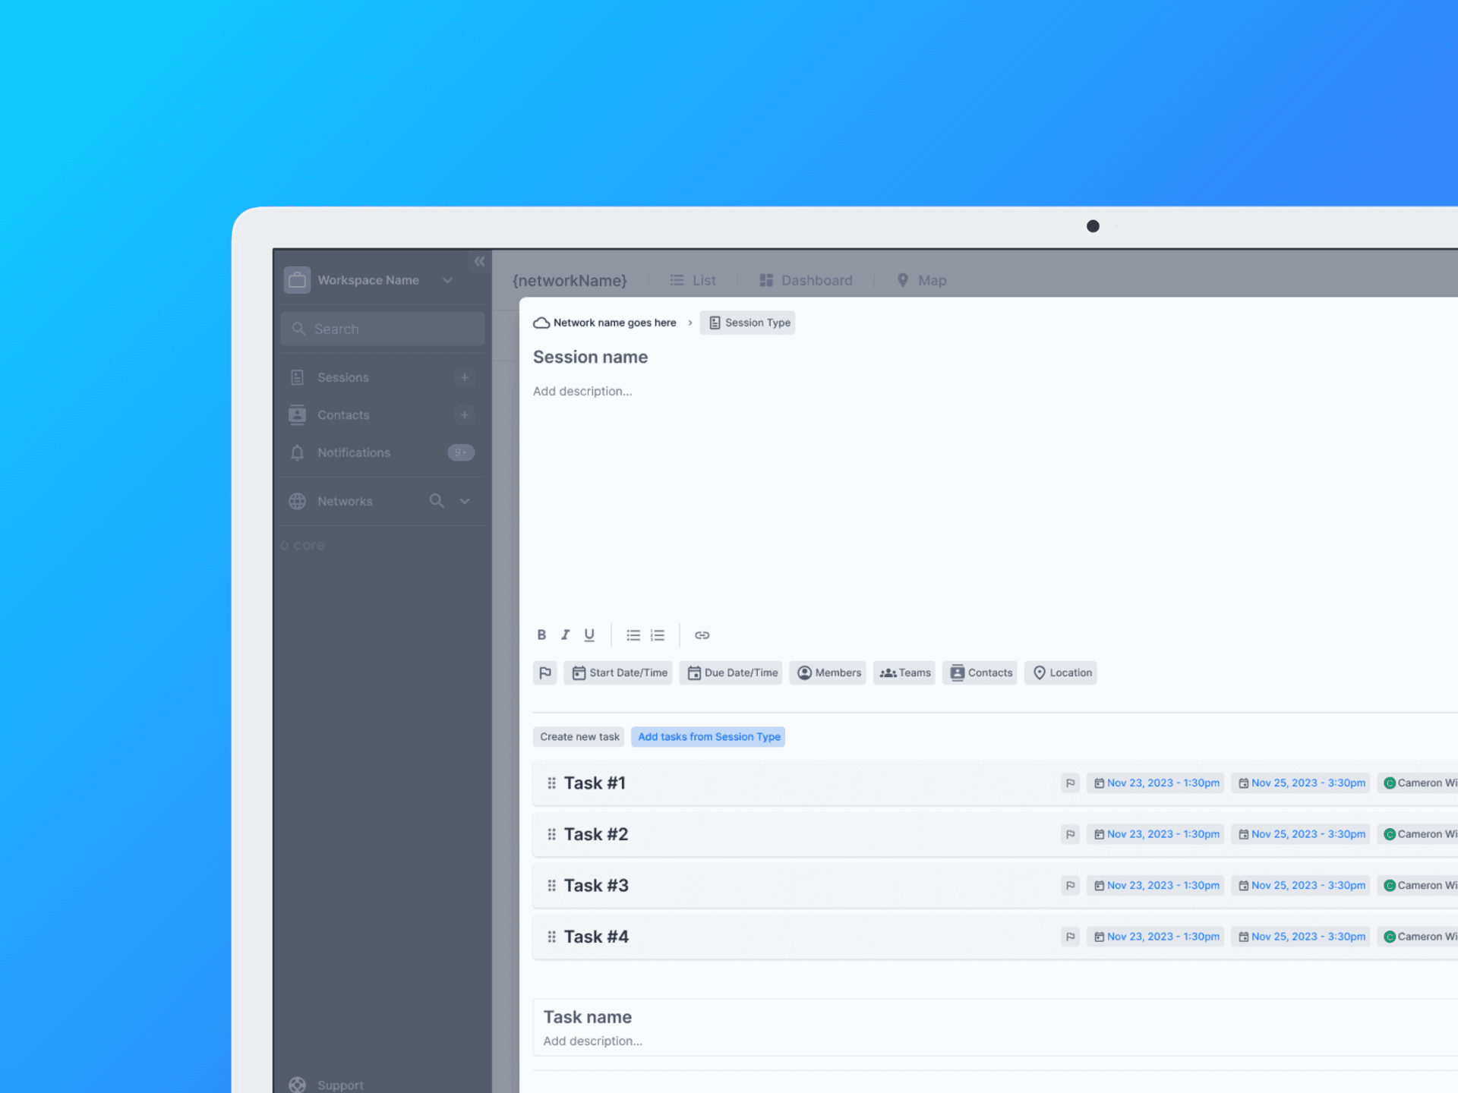Open the Session Type selector
The image size is (1458, 1093).
coord(748,323)
